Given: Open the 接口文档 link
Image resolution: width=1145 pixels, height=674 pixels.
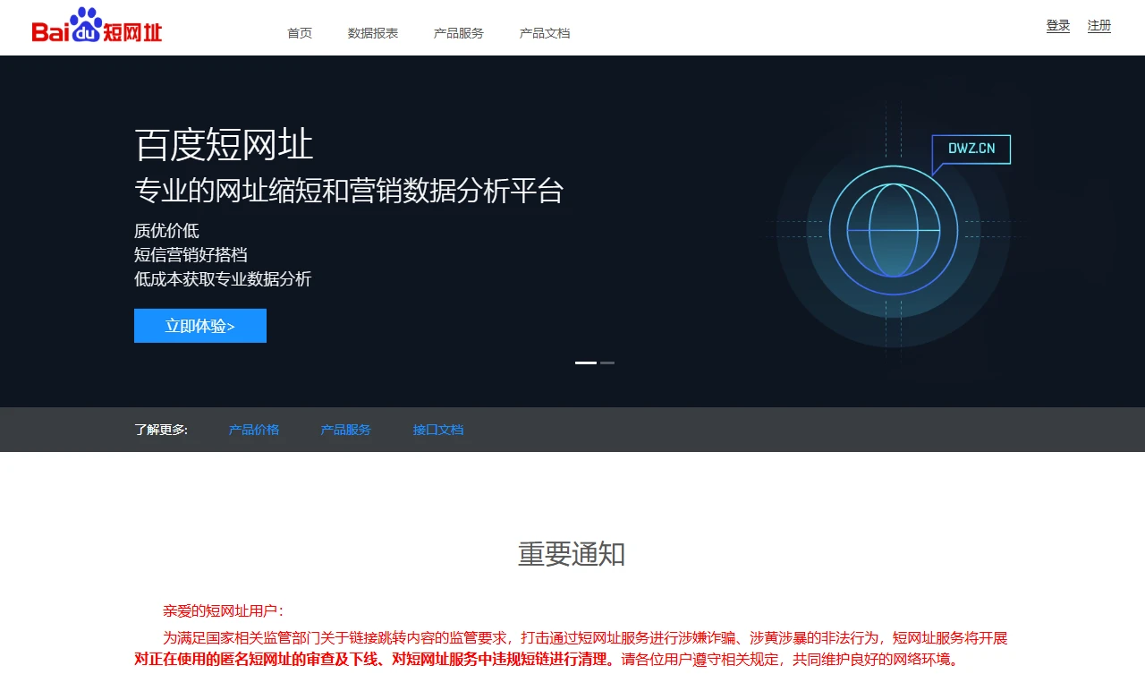Looking at the screenshot, I should (x=438, y=430).
